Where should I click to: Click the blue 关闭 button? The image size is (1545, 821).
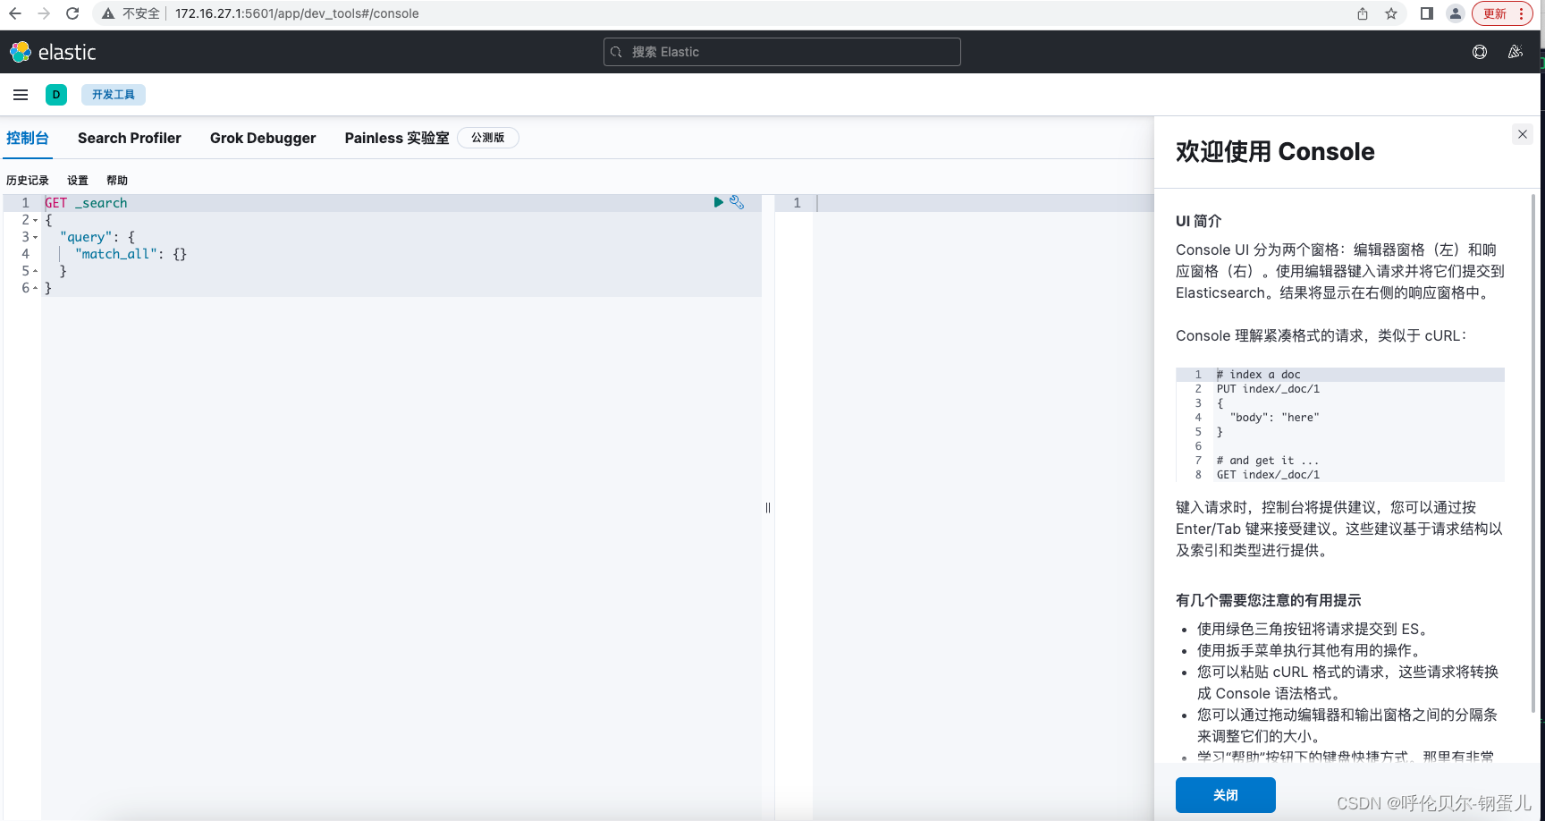[x=1226, y=795]
